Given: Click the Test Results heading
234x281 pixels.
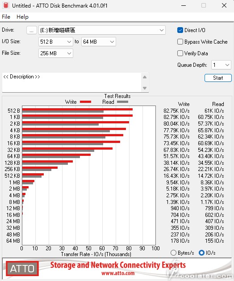Looking at the screenshot, I should (117, 96).
